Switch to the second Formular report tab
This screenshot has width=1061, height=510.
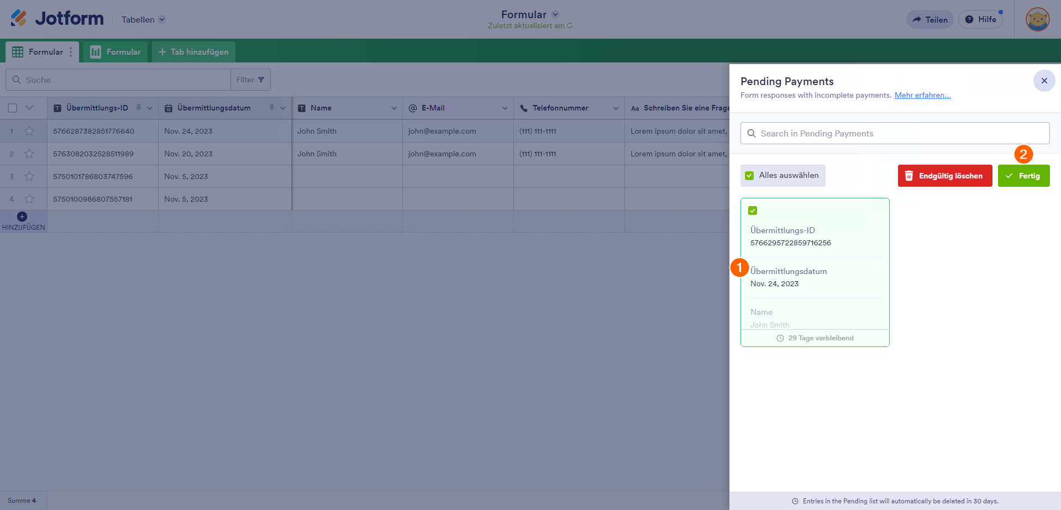pos(115,52)
